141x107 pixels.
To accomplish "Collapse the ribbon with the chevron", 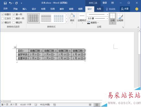I will pyautogui.click(x=138, y=27).
